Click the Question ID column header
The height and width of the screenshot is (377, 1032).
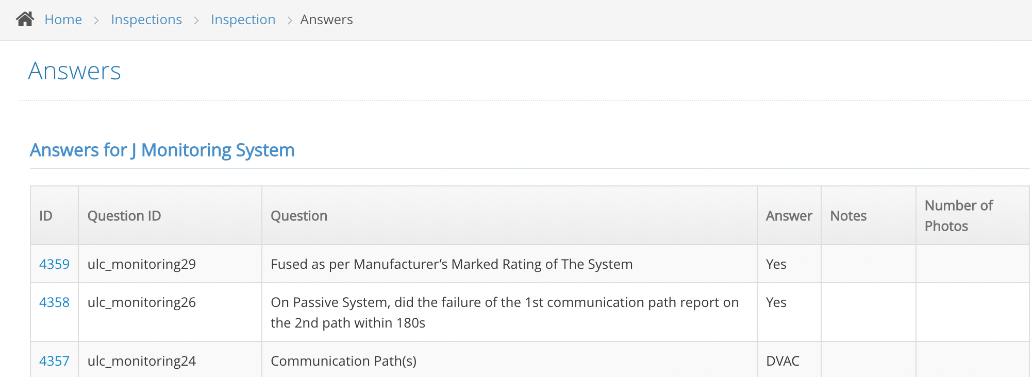125,215
